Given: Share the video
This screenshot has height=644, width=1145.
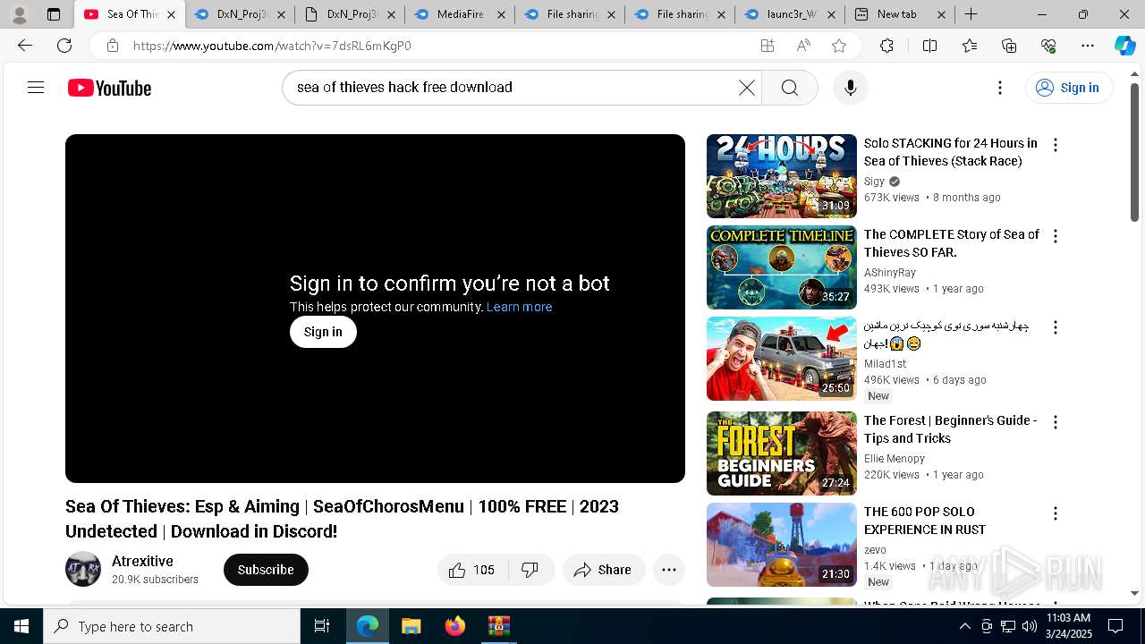Looking at the screenshot, I should (604, 570).
